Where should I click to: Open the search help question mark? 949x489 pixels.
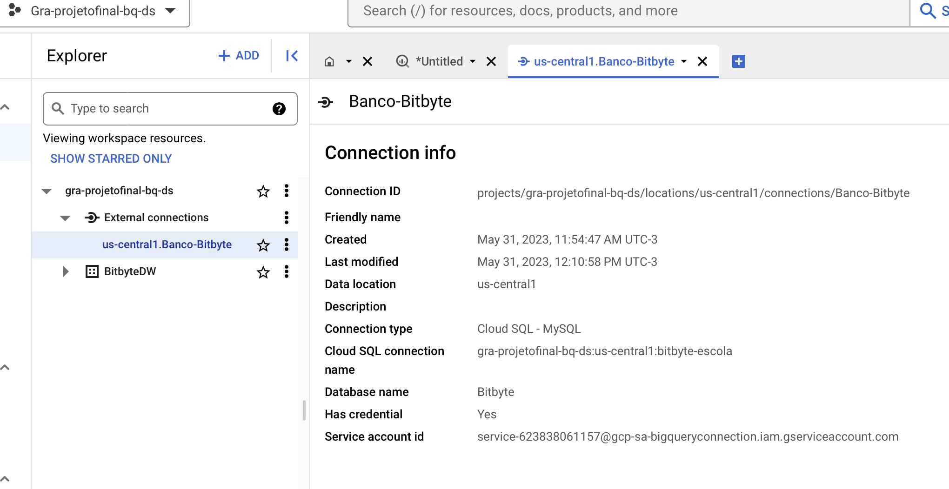click(279, 109)
